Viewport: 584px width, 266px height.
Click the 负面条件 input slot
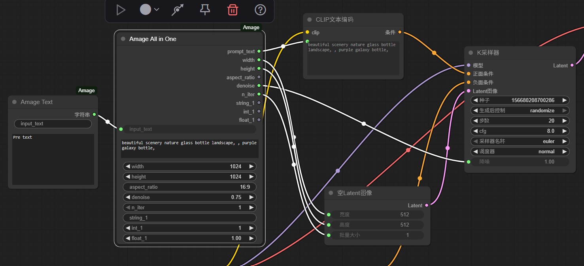tap(469, 82)
